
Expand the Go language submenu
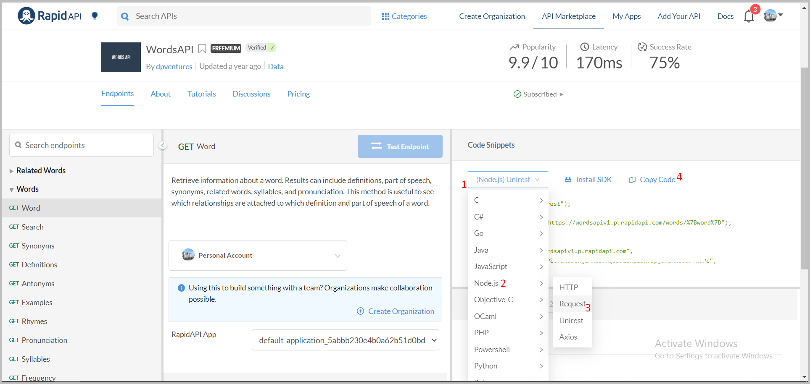tap(508, 233)
